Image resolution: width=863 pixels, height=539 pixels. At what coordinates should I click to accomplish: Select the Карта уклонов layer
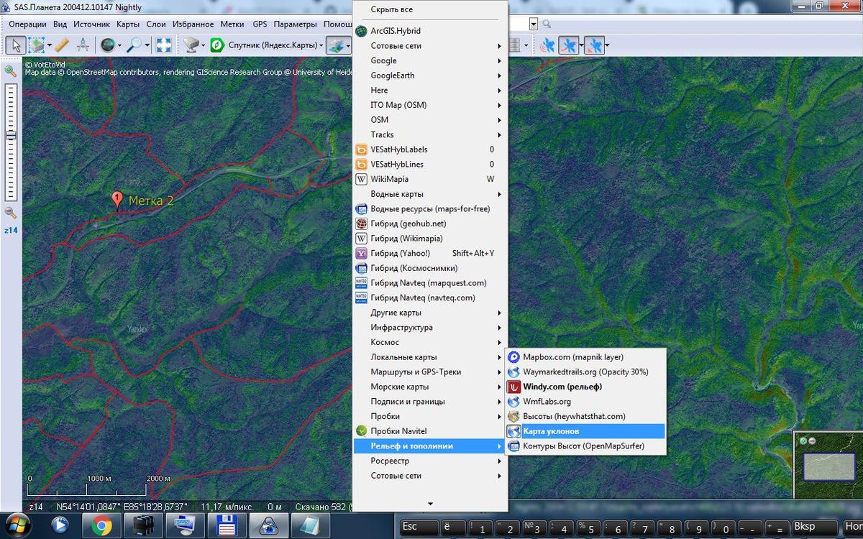pos(585,431)
